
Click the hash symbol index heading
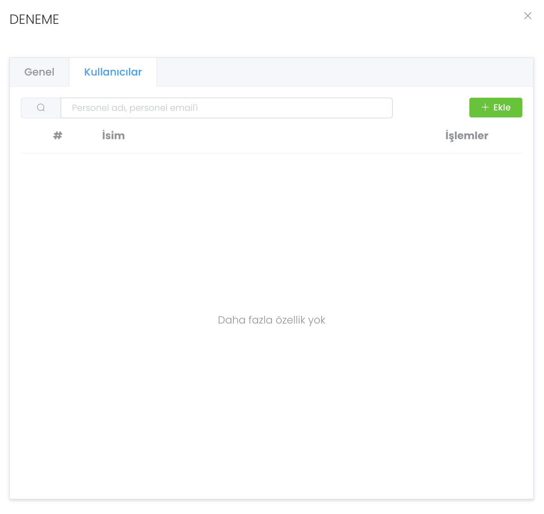58,135
